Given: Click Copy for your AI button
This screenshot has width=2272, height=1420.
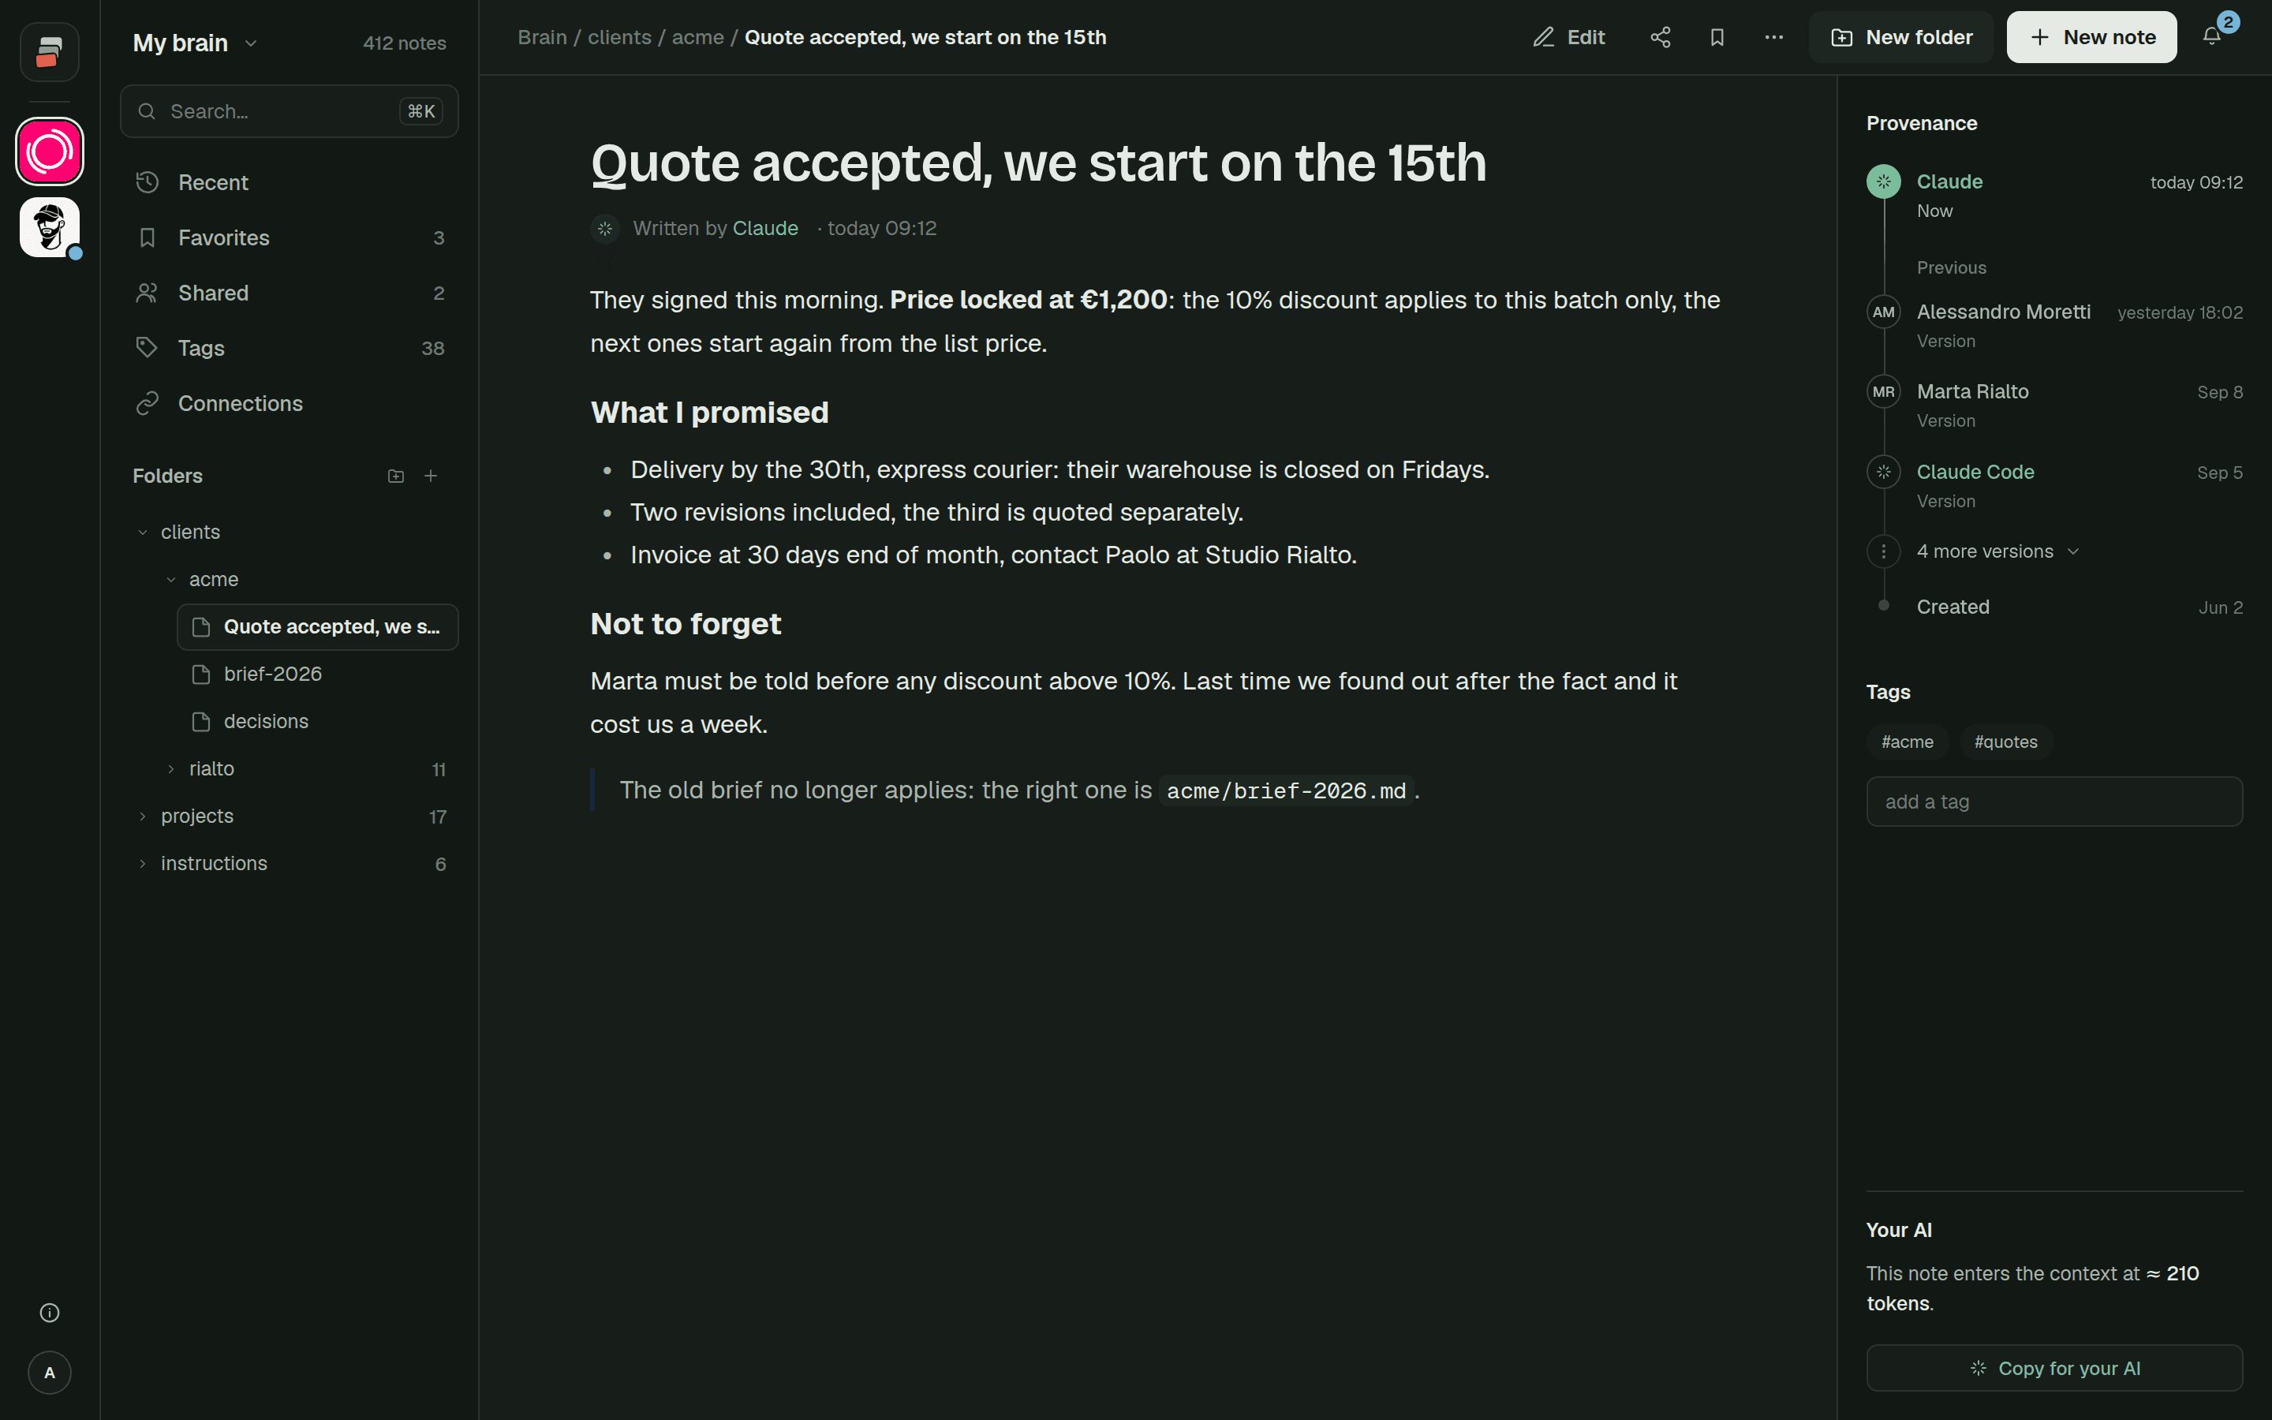Looking at the screenshot, I should (2053, 1367).
